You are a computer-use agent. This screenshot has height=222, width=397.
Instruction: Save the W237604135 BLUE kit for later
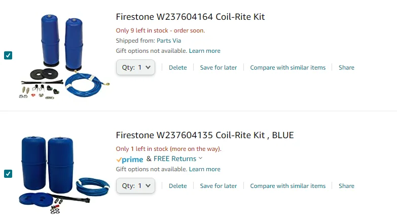tap(219, 186)
